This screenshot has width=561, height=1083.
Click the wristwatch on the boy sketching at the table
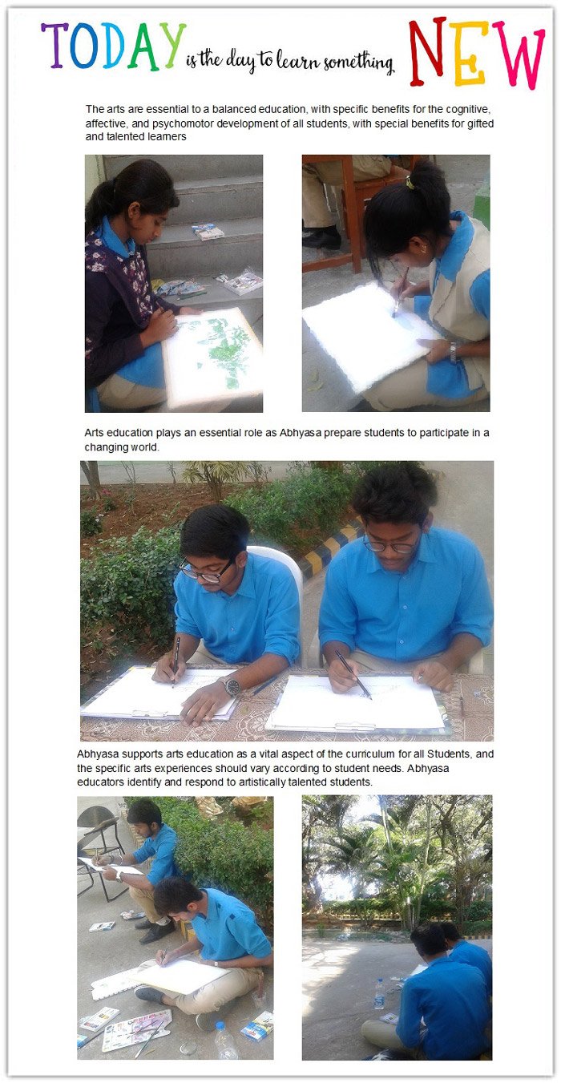[231, 686]
